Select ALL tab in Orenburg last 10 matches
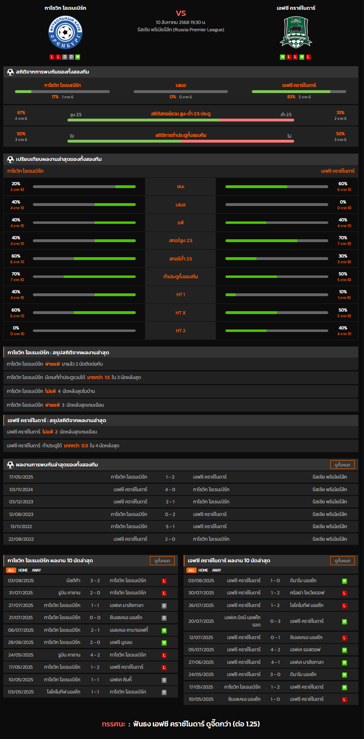 11,570
